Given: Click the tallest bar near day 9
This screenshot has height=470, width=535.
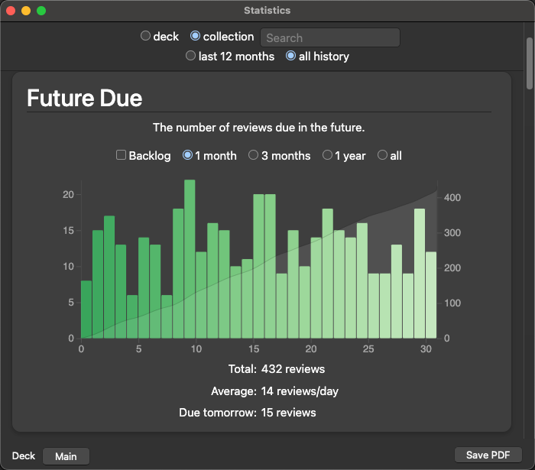Looking at the screenshot, I should tap(190, 259).
